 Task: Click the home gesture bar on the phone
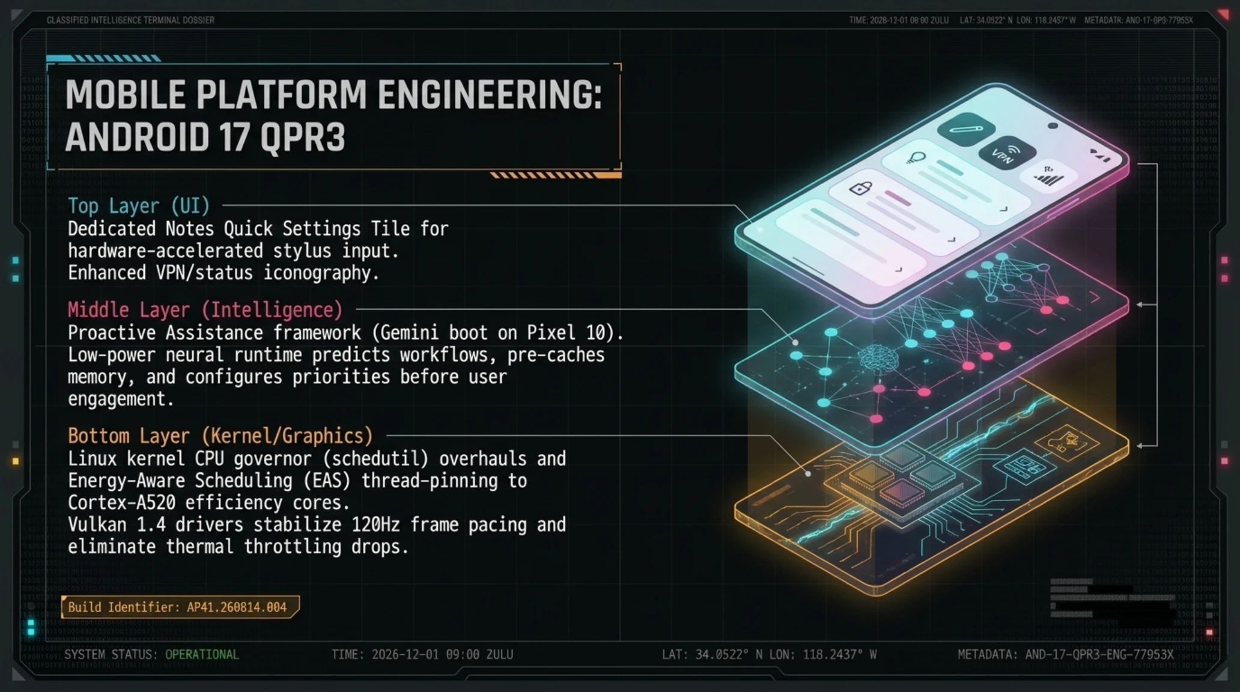808,266
